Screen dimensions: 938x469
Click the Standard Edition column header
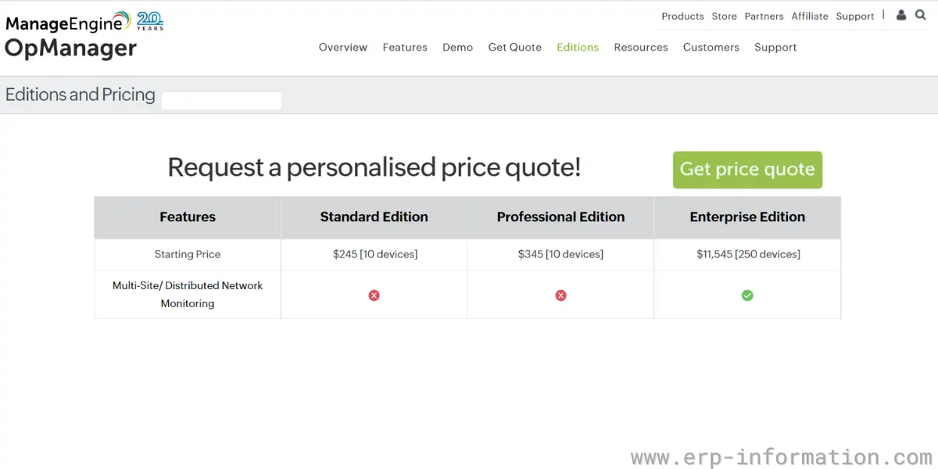point(374,217)
